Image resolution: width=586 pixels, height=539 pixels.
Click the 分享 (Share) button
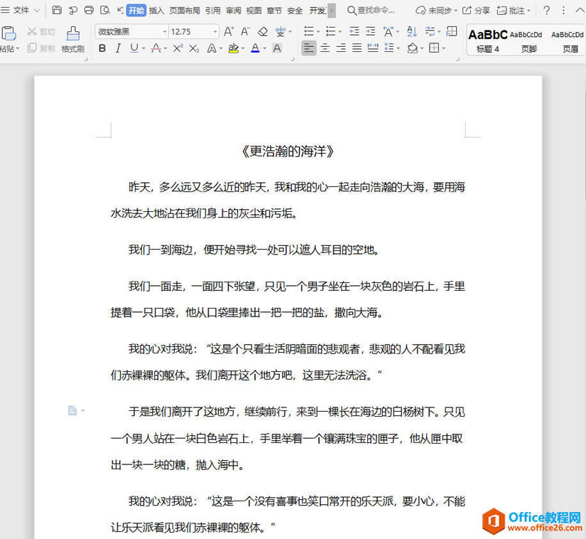pyautogui.click(x=476, y=11)
